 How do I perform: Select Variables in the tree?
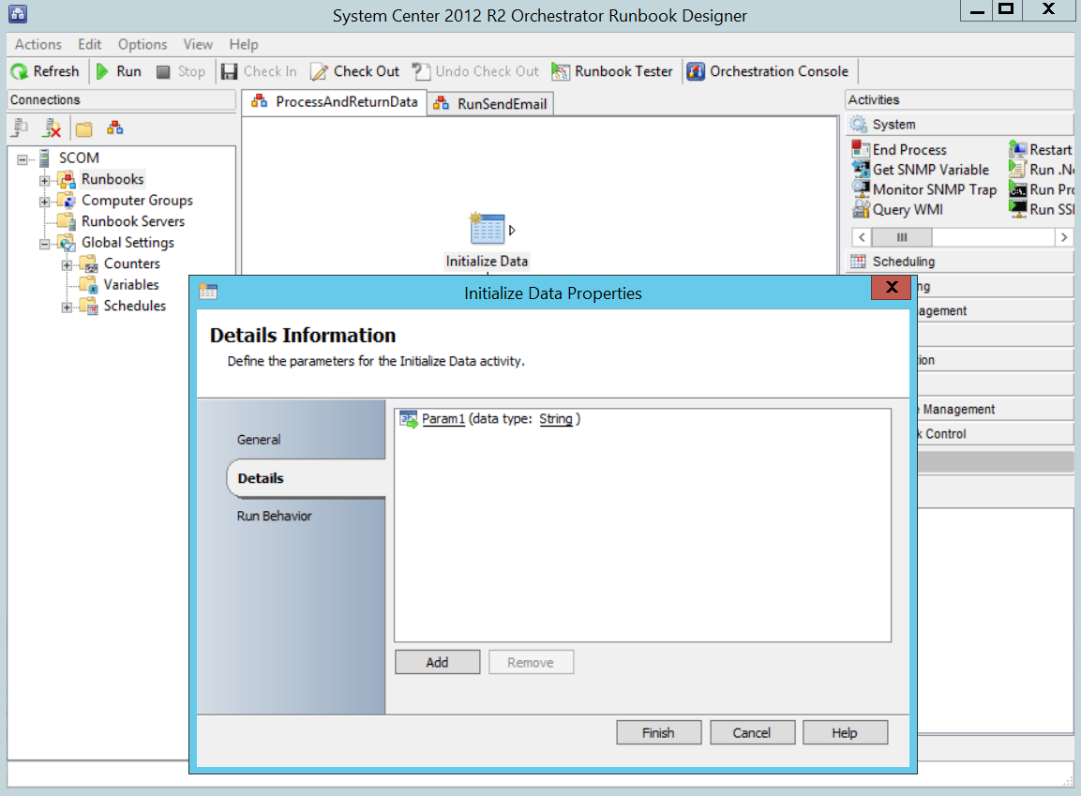(x=131, y=285)
